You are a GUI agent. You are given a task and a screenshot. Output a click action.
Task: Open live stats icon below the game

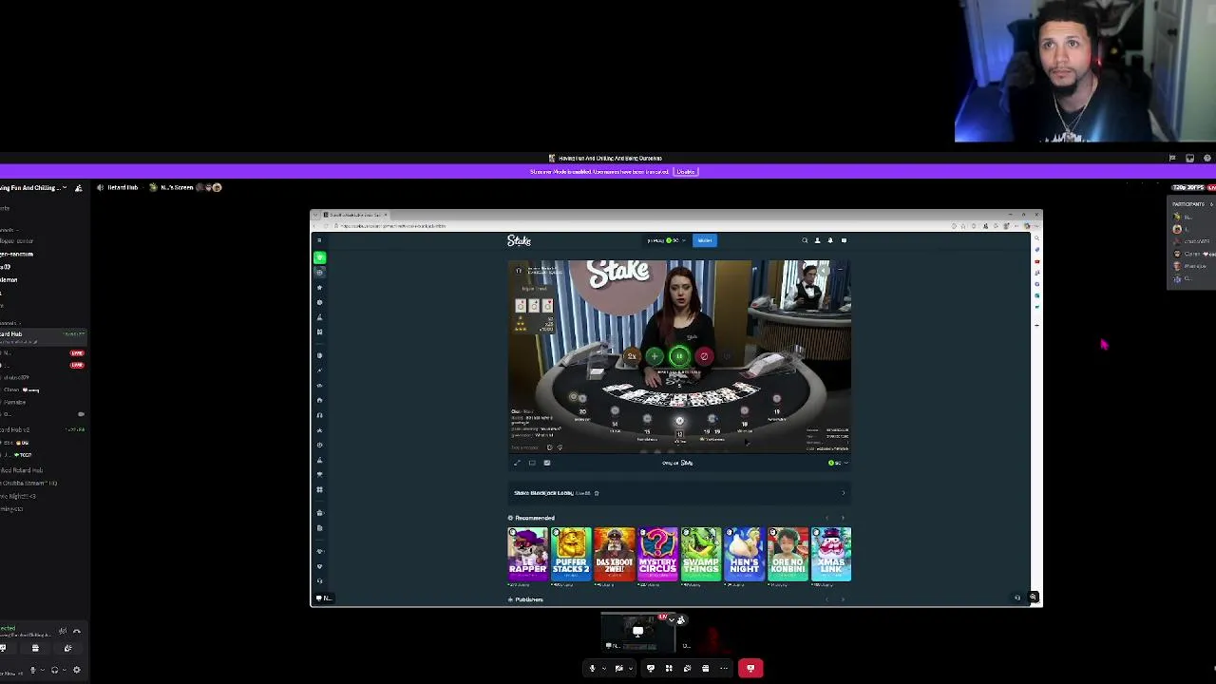[547, 463]
